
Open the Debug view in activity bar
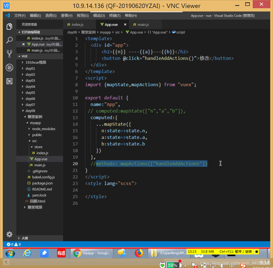point(10,68)
